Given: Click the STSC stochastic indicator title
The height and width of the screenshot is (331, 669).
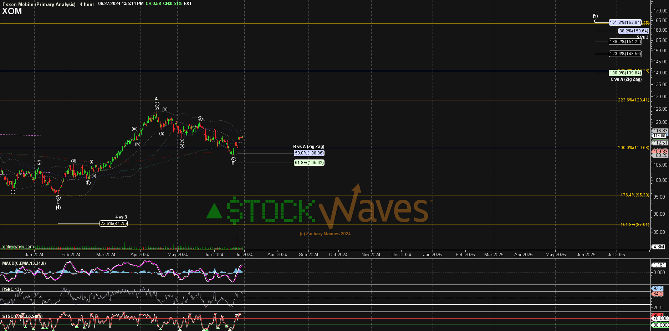Looking at the screenshot, I should (x=22, y=316).
